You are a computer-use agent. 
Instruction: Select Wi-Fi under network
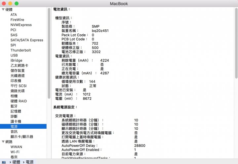coord(15,152)
